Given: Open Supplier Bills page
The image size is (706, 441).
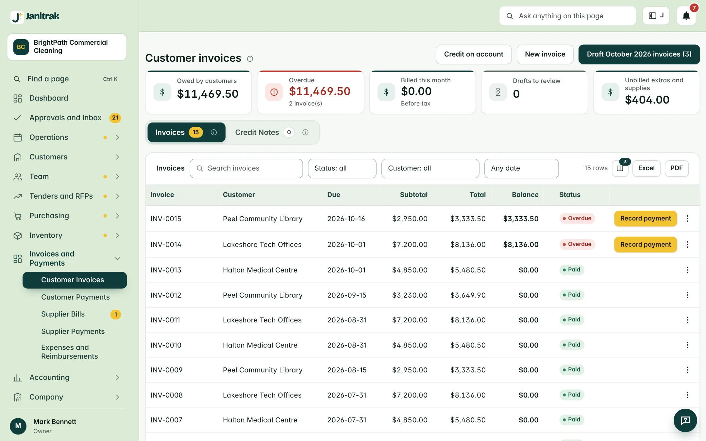Looking at the screenshot, I should [63, 314].
